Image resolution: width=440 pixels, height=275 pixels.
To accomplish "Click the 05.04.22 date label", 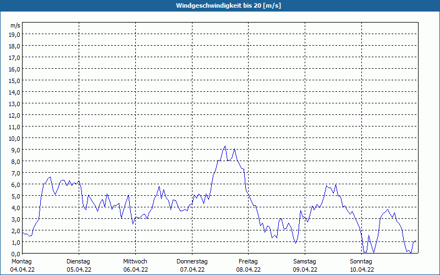I will (x=79, y=269).
